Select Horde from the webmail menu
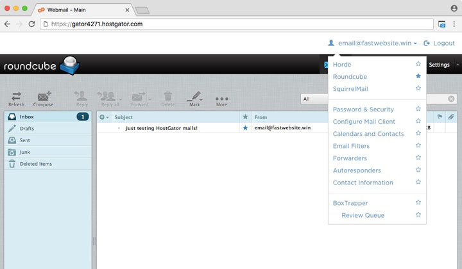The image size is (462, 269). tap(342, 65)
